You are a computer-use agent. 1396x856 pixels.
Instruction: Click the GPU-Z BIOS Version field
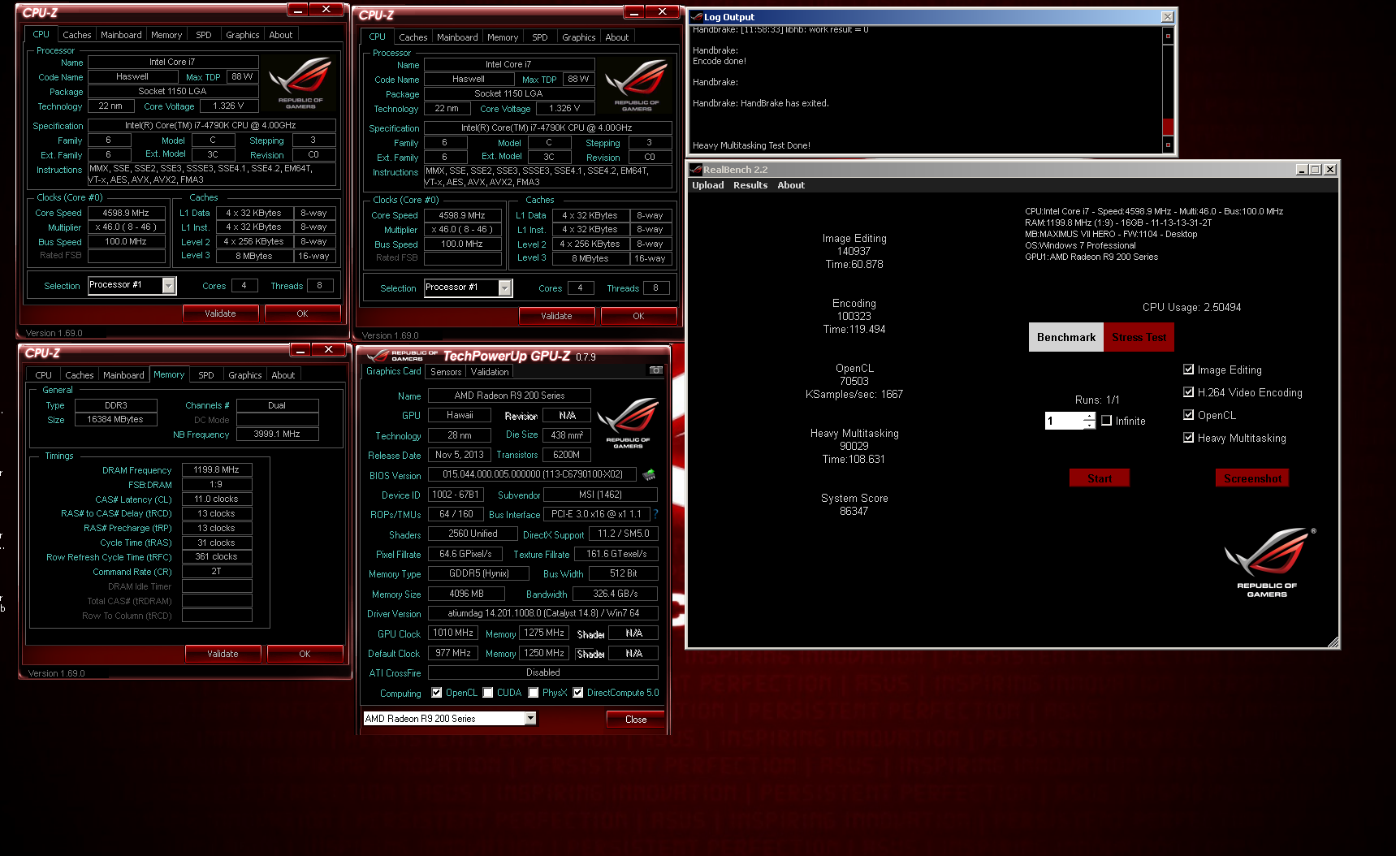(x=532, y=474)
